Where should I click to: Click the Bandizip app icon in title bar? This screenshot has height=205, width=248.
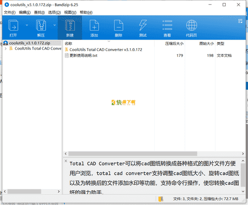pyautogui.click(x=7, y=5)
